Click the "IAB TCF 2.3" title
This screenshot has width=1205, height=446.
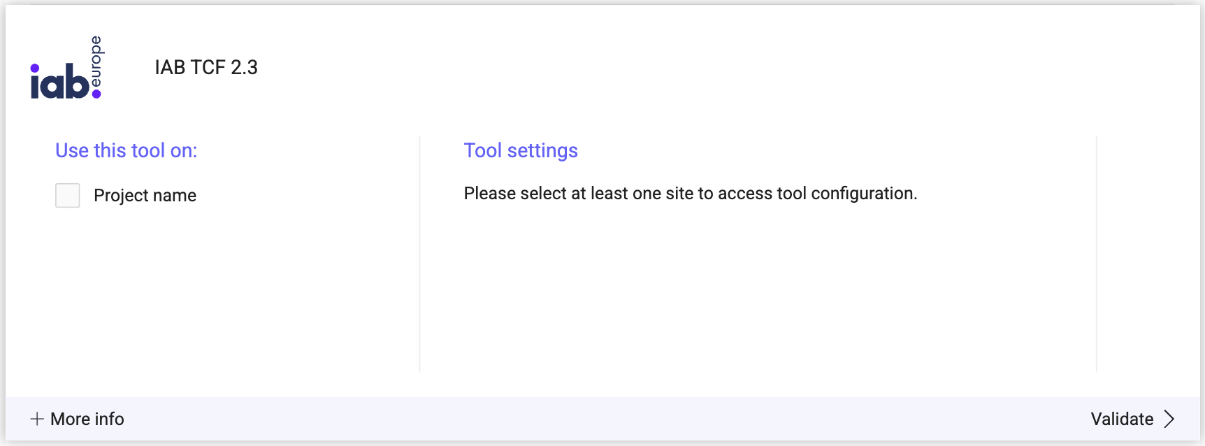pos(206,67)
